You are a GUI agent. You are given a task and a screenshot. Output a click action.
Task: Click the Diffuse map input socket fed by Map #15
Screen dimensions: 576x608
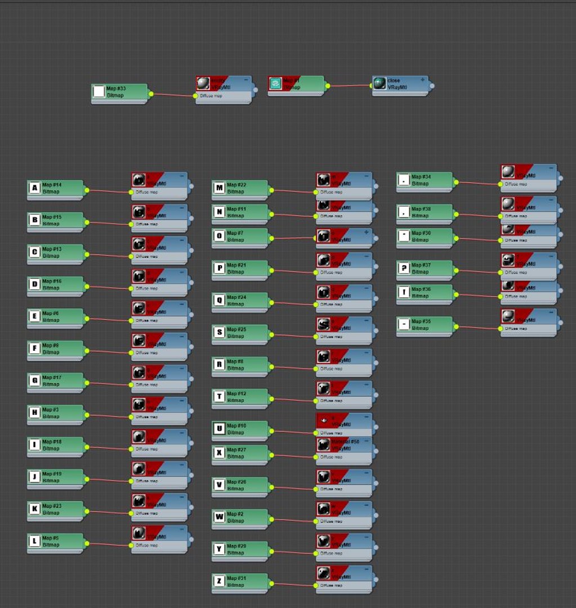coord(131,224)
